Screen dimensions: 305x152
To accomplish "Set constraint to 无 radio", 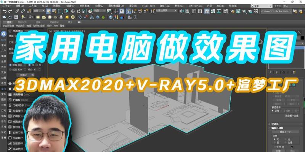I will click(x=274, y=139).
